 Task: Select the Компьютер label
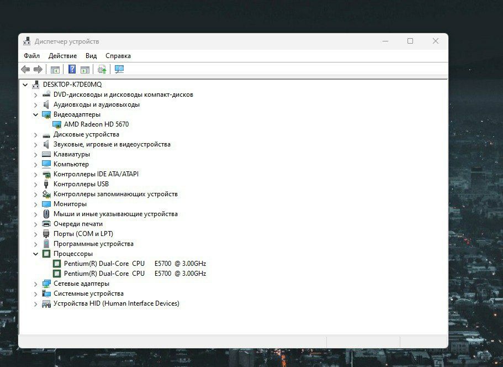(x=71, y=164)
